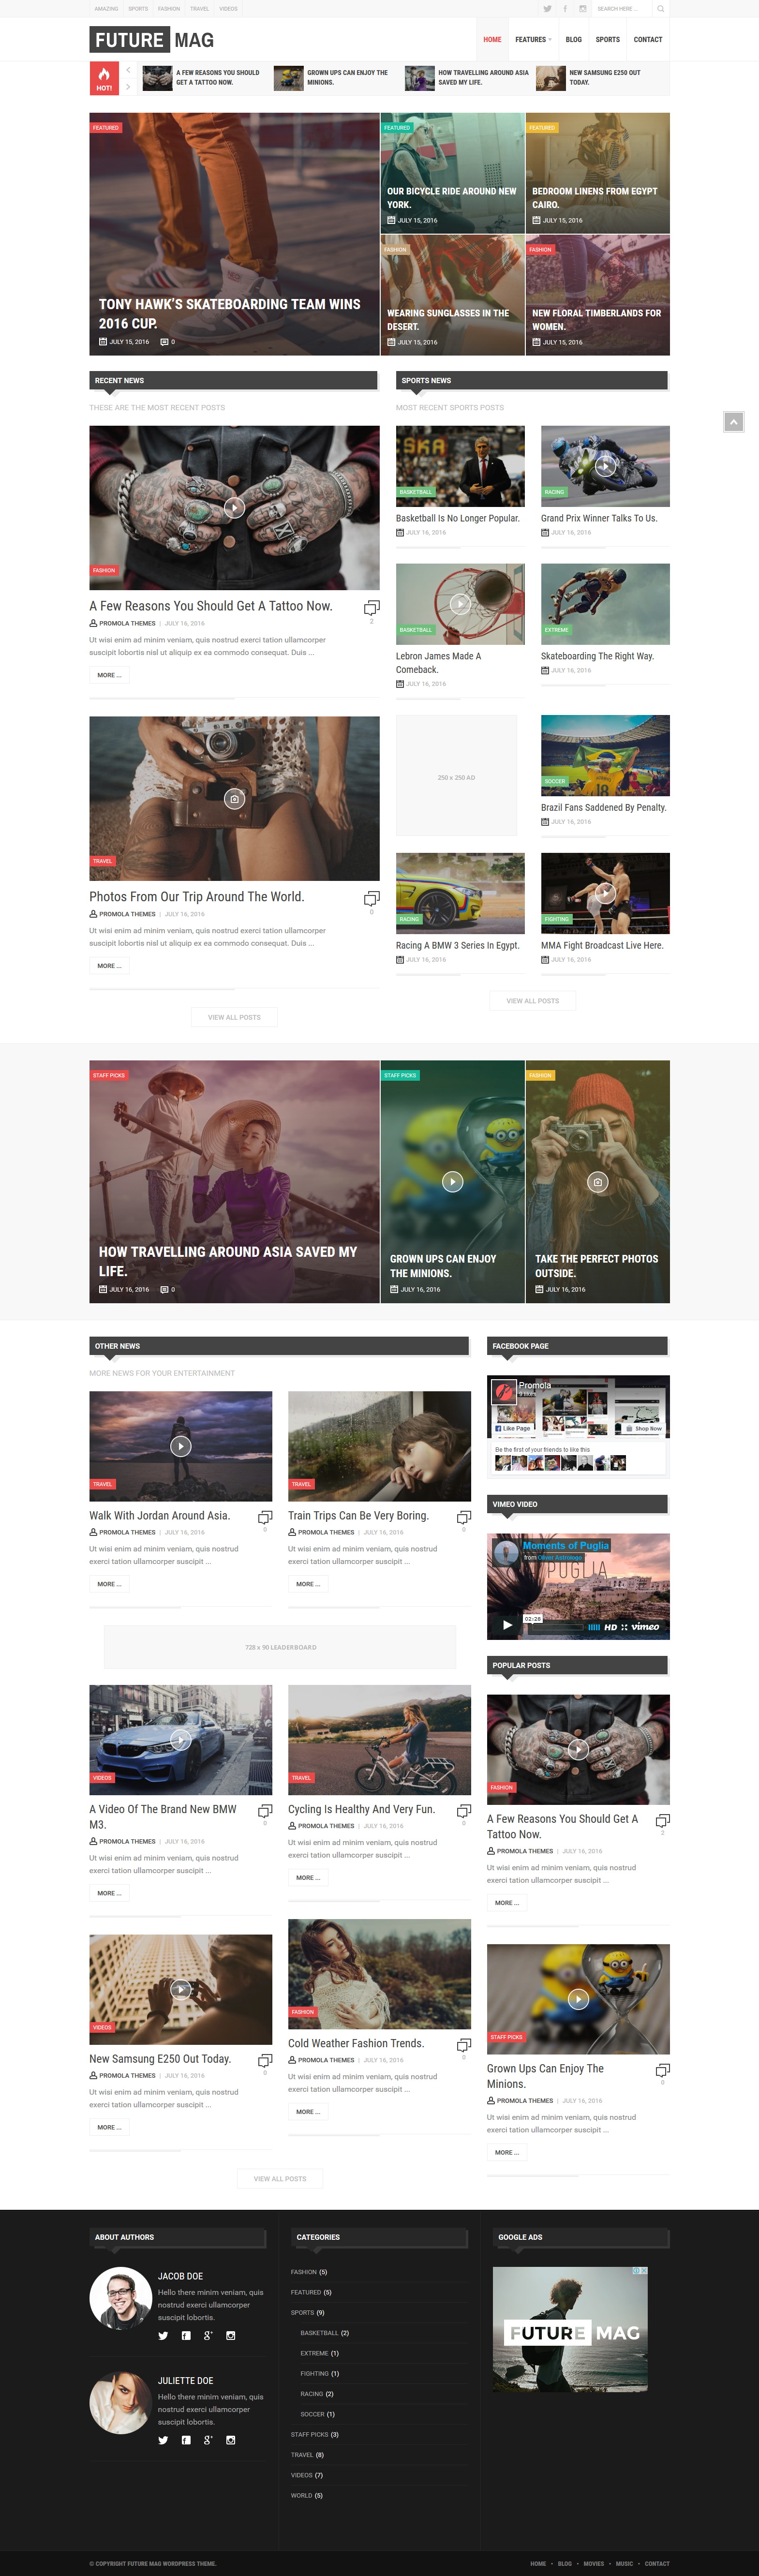The image size is (759, 2576).
Task: Click the search magnifier icon
Action: click(x=660, y=9)
